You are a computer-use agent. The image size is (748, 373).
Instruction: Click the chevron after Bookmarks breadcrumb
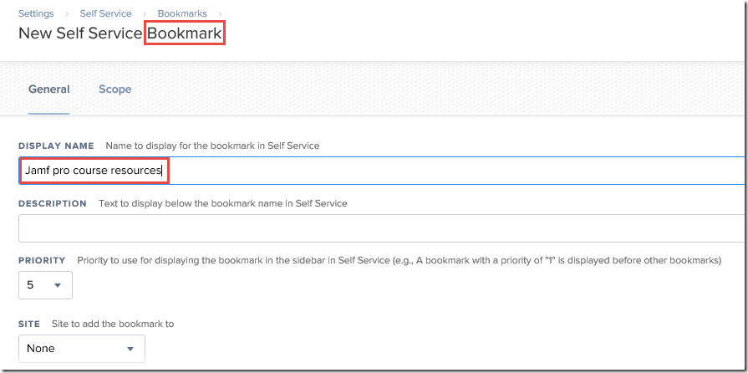220,14
